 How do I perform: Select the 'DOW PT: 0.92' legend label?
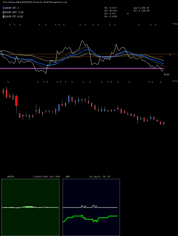14,16
